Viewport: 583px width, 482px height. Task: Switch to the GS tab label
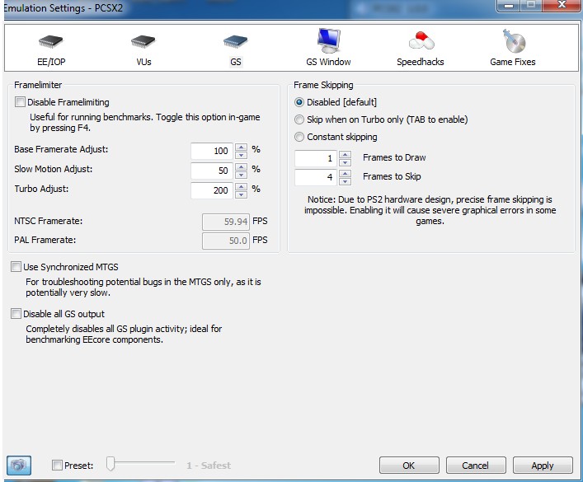(236, 62)
